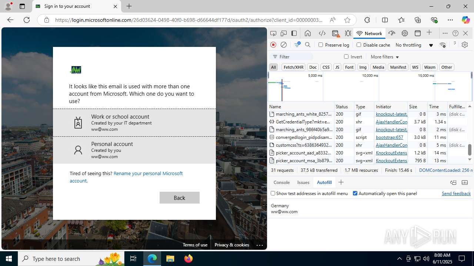
Task: Expand the More filters dropdown
Action: 385,57
